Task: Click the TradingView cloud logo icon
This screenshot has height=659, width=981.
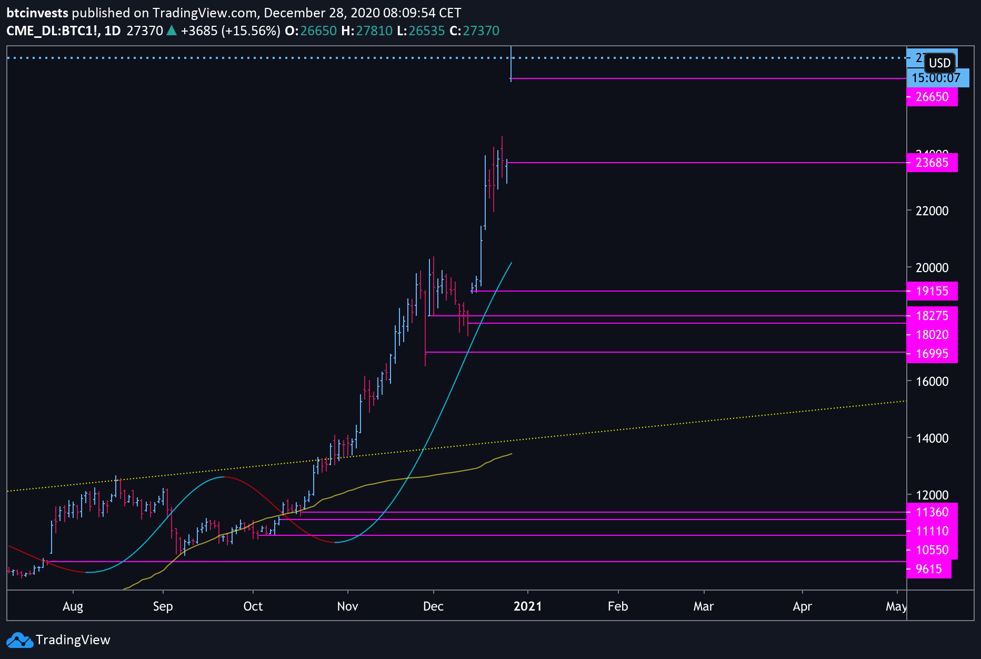Action: coord(19,640)
